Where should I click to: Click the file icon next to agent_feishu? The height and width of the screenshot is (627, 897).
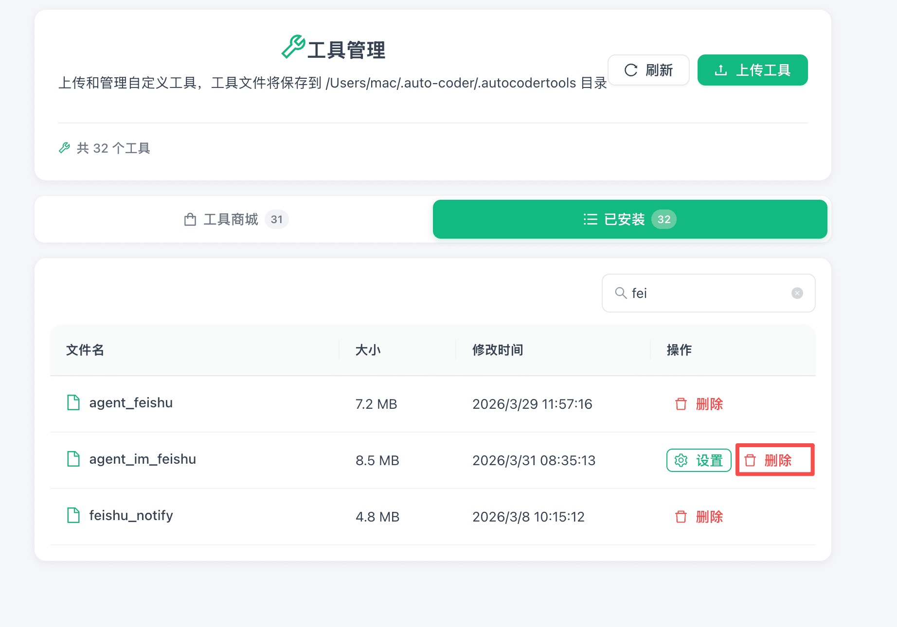coord(73,403)
